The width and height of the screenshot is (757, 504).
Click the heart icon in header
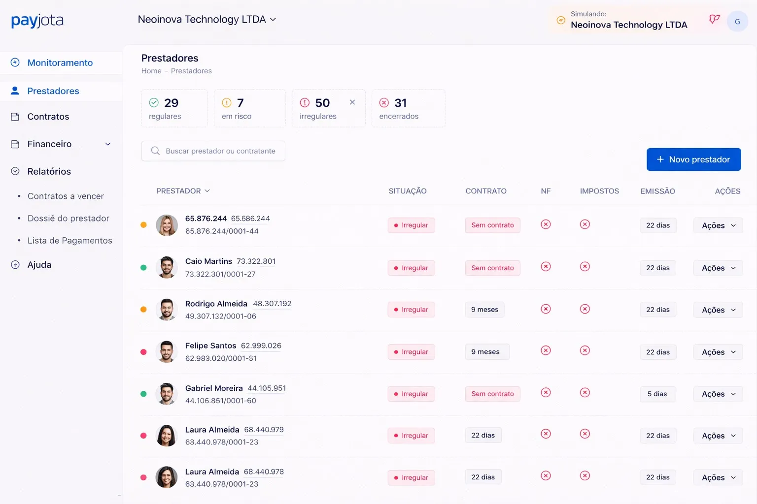click(714, 20)
